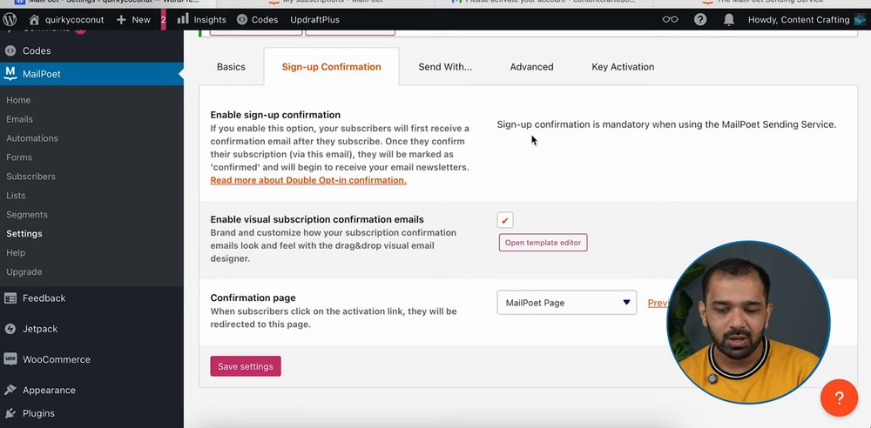Viewport: 871px width, 428px height.
Task: Switch to the Advanced tab
Action: pyautogui.click(x=531, y=67)
